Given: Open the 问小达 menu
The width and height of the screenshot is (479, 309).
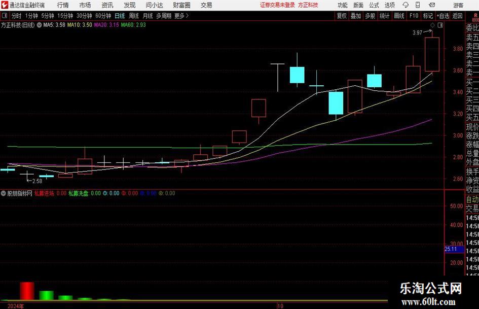Looking at the screenshot, I should [154, 5].
